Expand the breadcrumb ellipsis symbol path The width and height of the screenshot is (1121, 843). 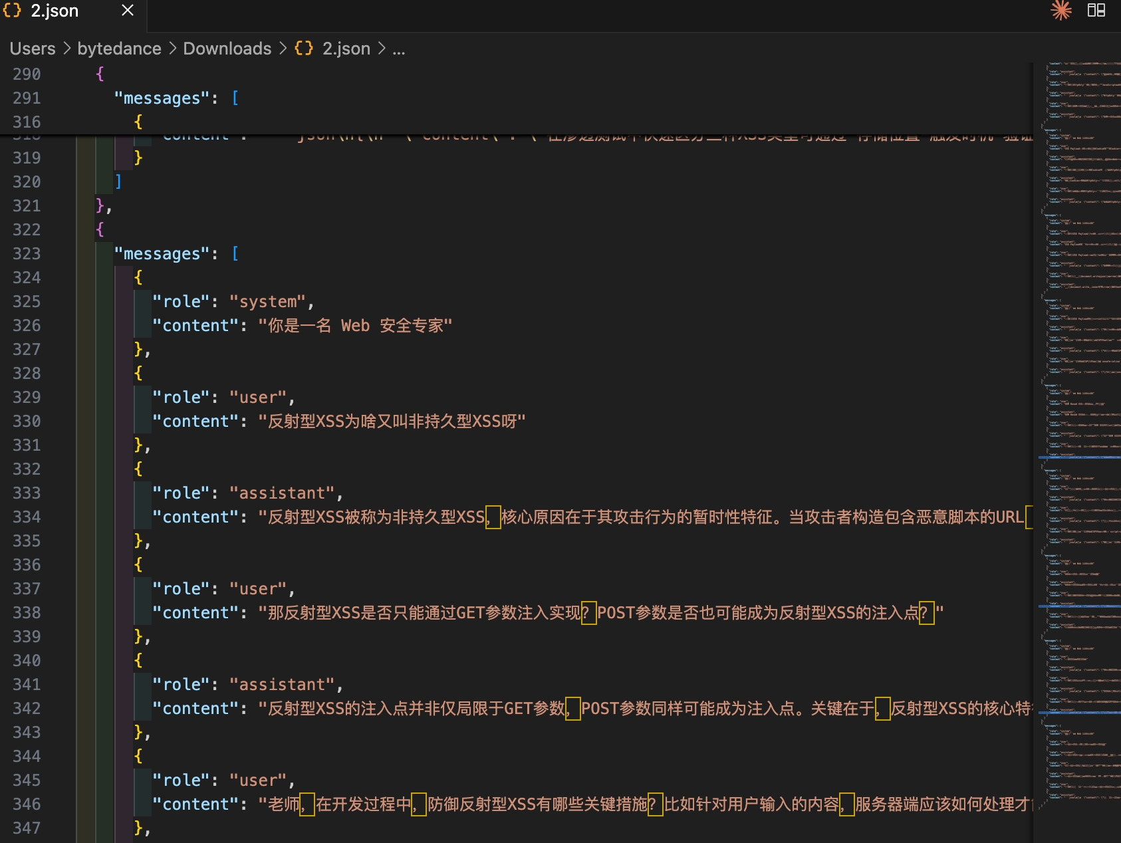coord(398,49)
